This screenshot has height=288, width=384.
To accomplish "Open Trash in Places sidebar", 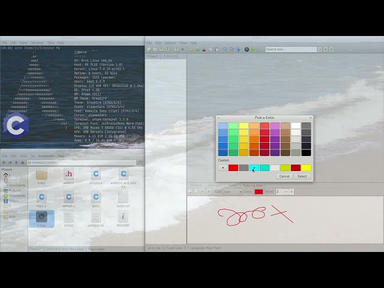I will click(10, 180).
